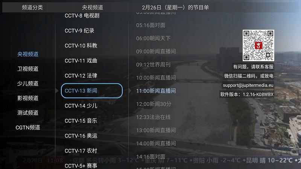Select the CCTV-11 戏曲 channel
Screen dimensions: 301x169
pyautogui.click(x=81, y=61)
